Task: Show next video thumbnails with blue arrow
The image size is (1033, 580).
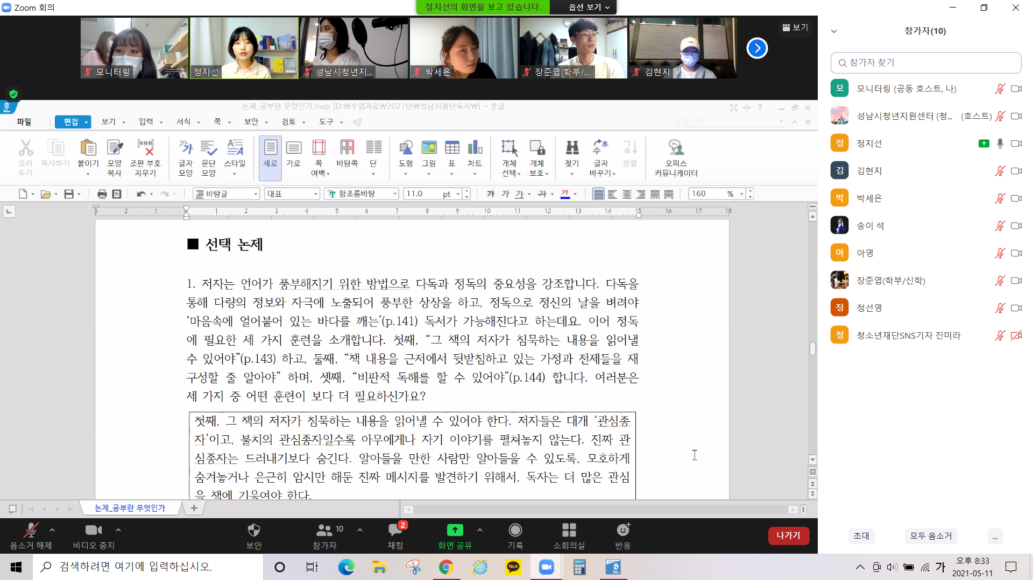Action: coord(757,48)
